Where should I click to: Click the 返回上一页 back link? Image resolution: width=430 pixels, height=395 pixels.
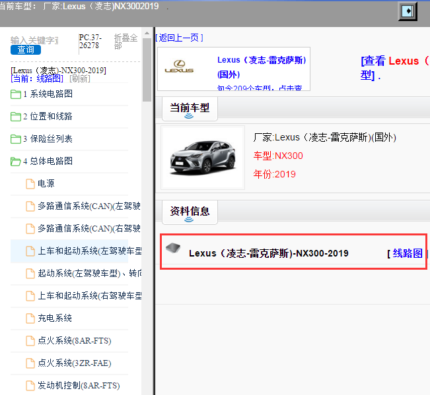(x=180, y=38)
